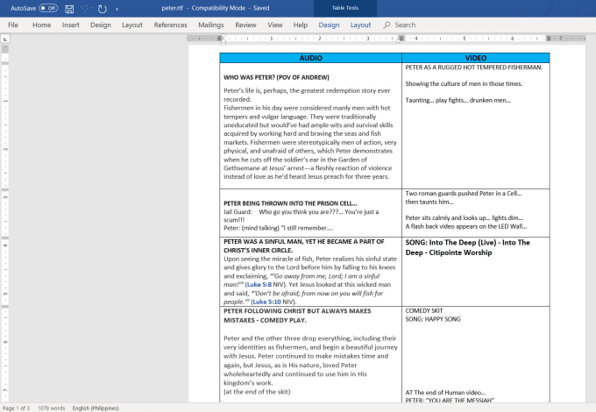The image size is (596, 412).
Task: Open the Review tab
Action: coord(245,25)
